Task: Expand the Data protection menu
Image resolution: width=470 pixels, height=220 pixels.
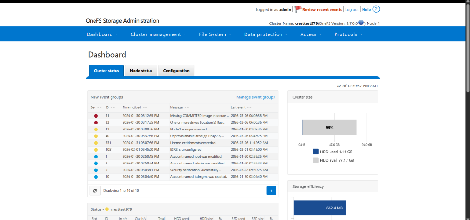Action: (266, 34)
